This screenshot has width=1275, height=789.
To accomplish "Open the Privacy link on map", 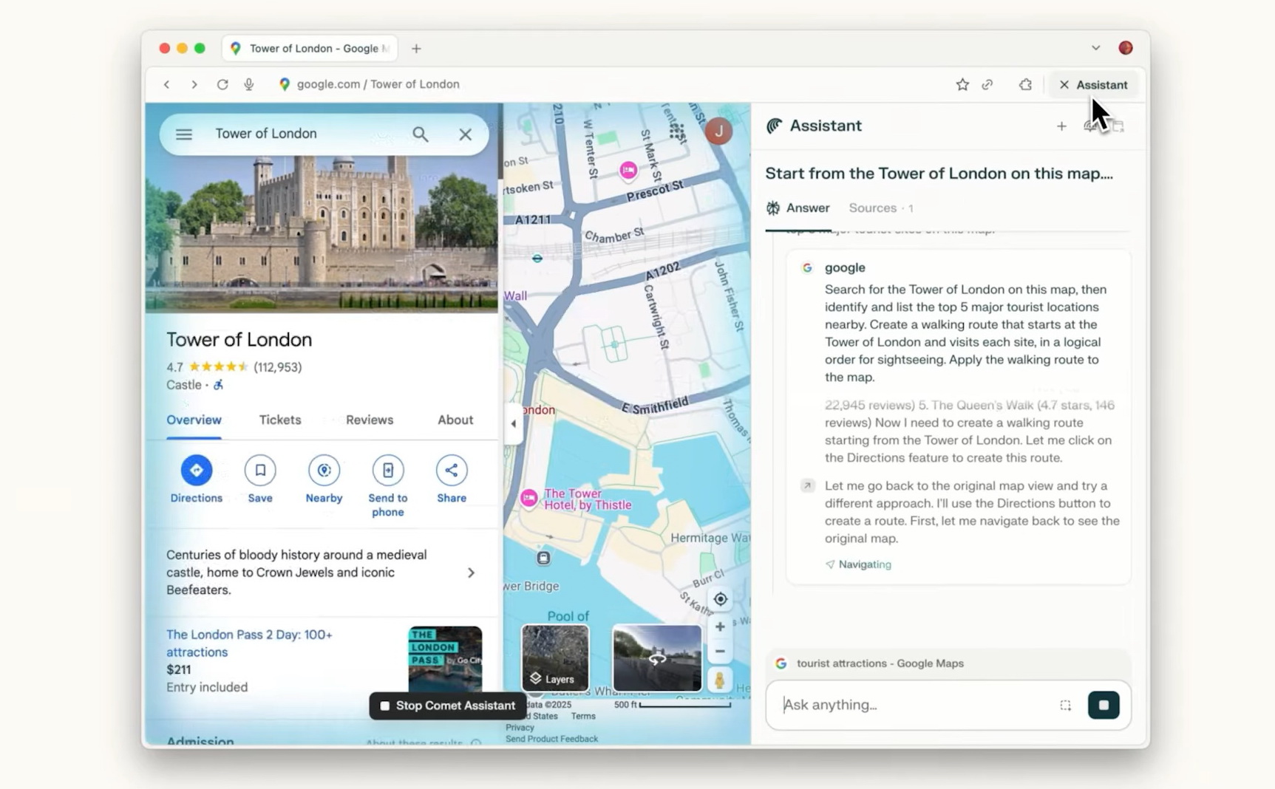I will [x=520, y=728].
